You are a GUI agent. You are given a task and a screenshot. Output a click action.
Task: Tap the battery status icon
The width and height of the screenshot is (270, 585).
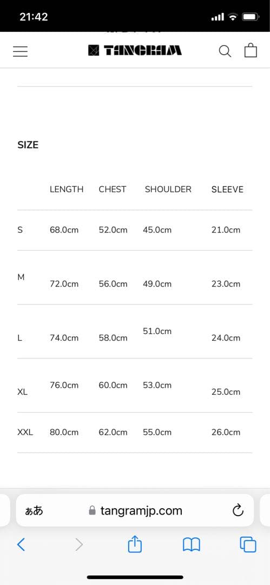tap(250, 17)
